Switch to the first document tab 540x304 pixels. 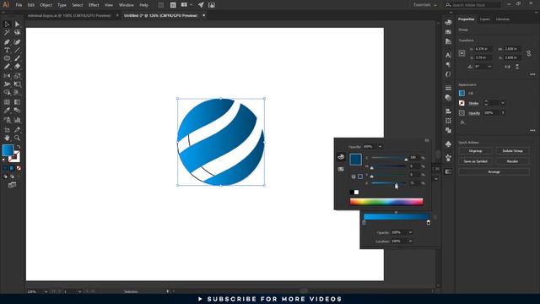pyautogui.click(x=69, y=15)
